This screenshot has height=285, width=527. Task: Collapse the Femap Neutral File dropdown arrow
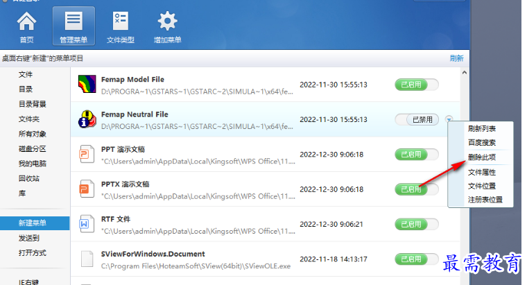click(x=449, y=119)
